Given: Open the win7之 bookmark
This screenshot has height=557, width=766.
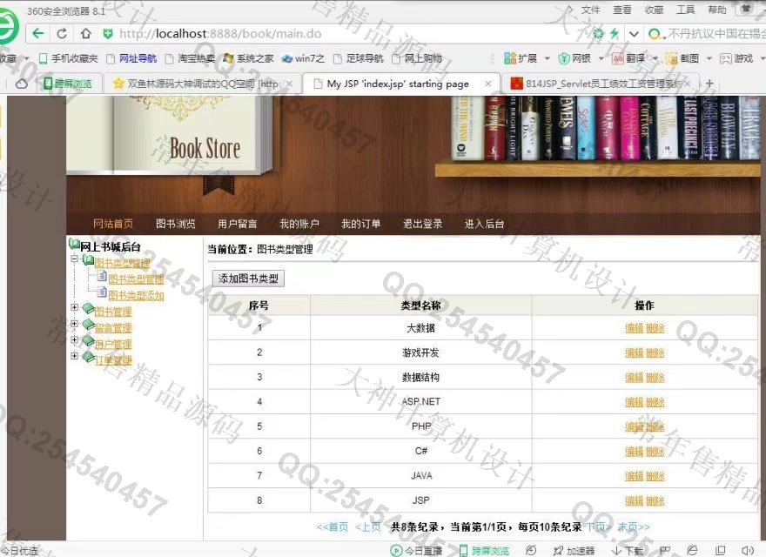Looking at the screenshot, I should point(304,58).
